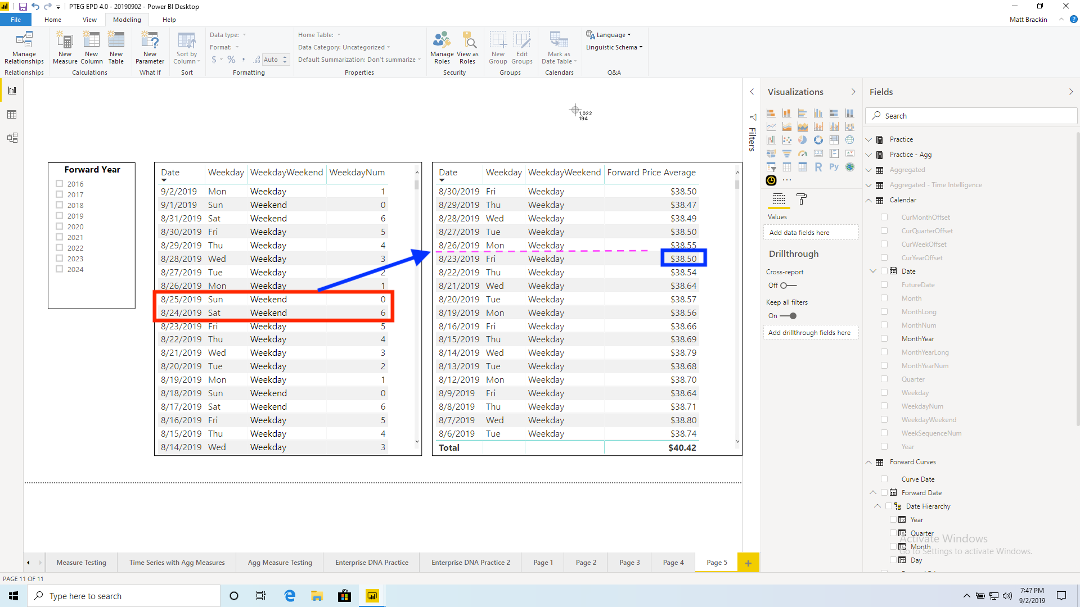Open the Format paint roller pane
This screenshot has width=1080, height=607.
click(x=802, y=199)
